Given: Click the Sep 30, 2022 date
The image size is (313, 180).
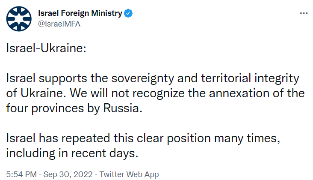Looking at the screenshot, I should 68,174.
